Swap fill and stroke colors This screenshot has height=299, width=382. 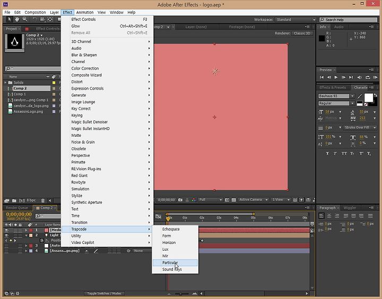point(376,95)
